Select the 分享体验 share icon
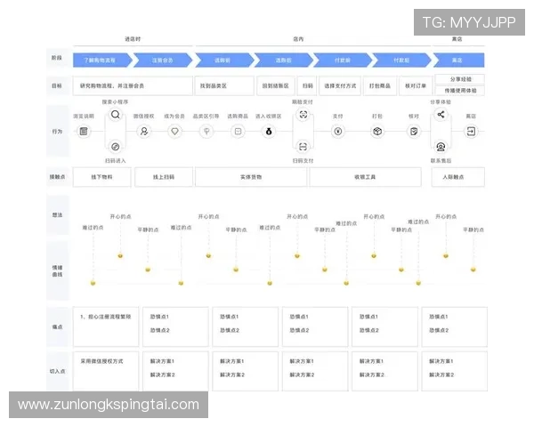 point(441,115)
